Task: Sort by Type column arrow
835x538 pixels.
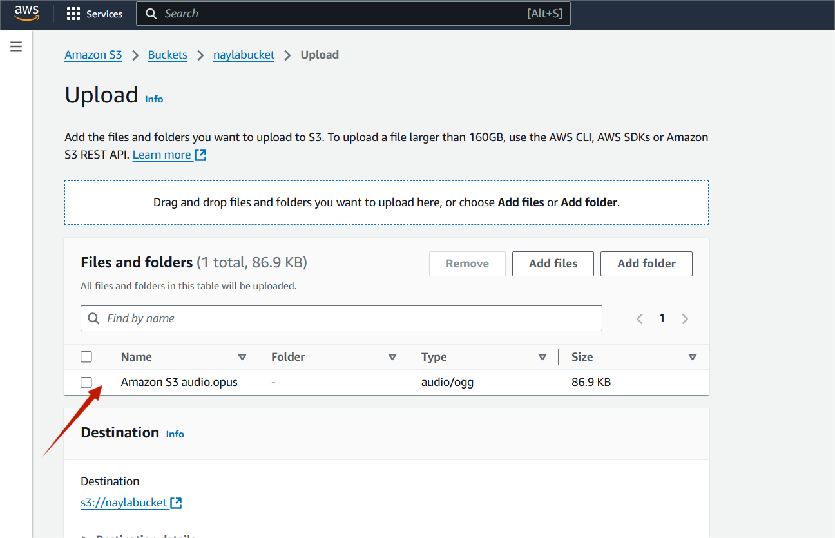Action: pyautogui.click(x=542, y=357)
